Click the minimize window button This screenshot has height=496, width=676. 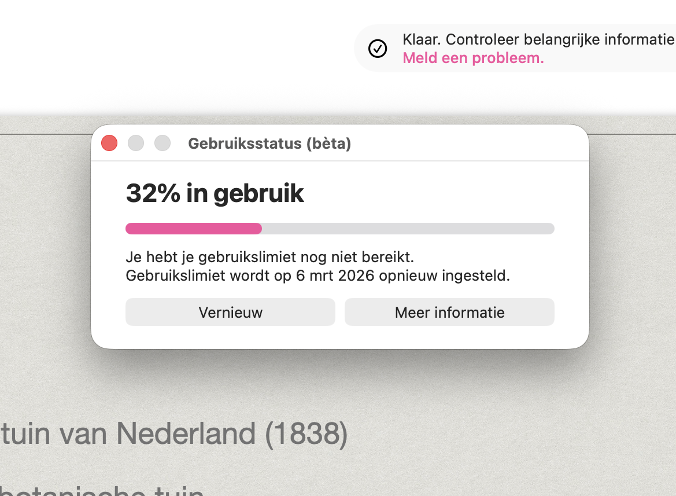click(x=135, y=142)
